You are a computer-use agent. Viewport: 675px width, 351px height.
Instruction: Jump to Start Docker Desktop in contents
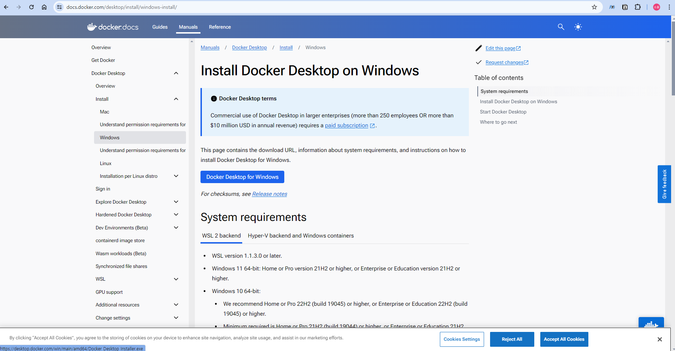pos(503,112)
